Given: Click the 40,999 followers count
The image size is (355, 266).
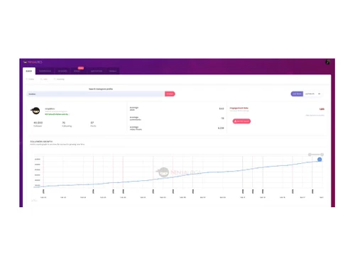Looking at the screenshot, I should pyautogui.click(x=38, y=123).
